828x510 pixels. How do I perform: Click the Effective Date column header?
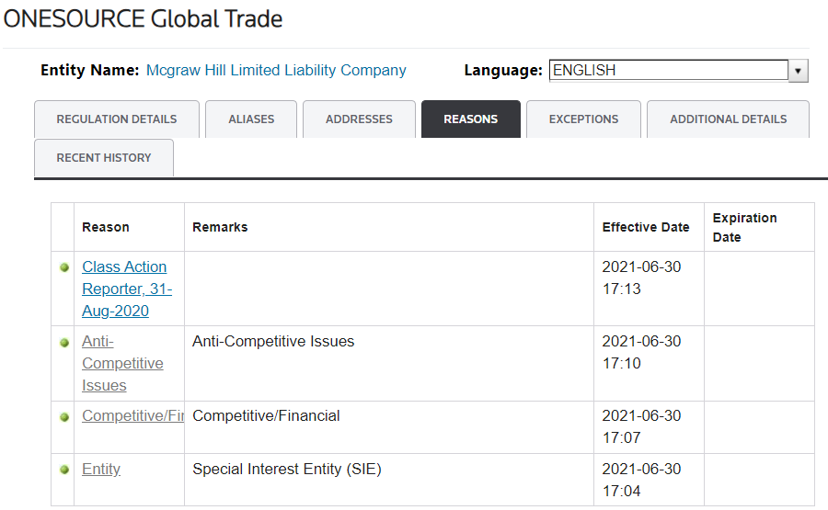coord(645,227)
